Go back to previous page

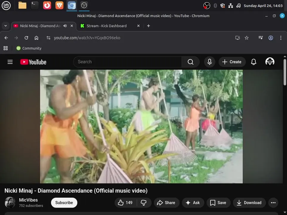pyautogui.click(x=6, y=38)
